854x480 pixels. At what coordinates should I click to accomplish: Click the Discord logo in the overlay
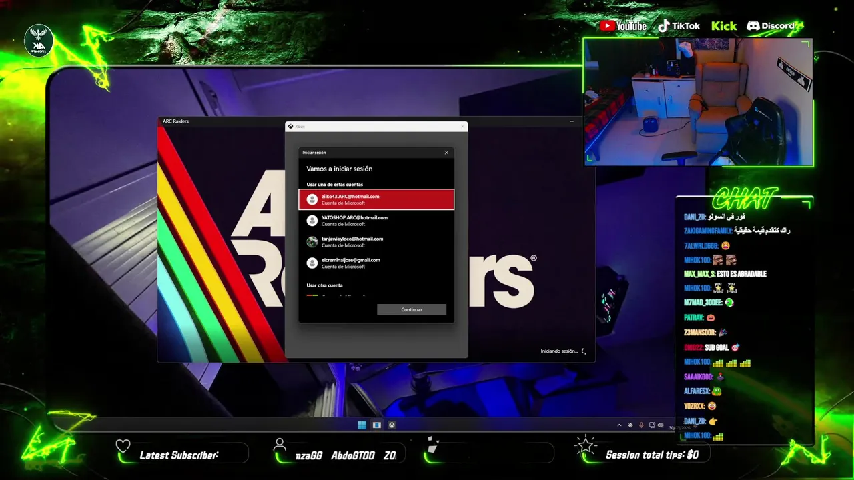click(x=771, y=26)
